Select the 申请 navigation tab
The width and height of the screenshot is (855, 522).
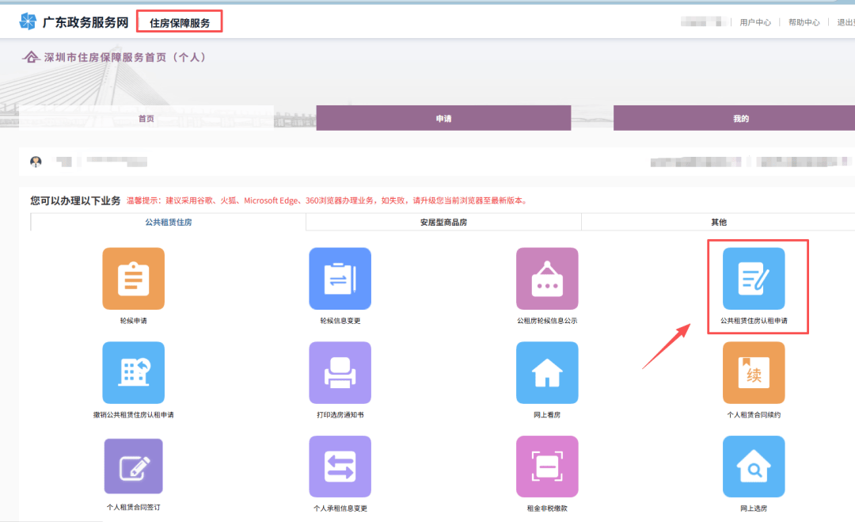pos(443,117)
